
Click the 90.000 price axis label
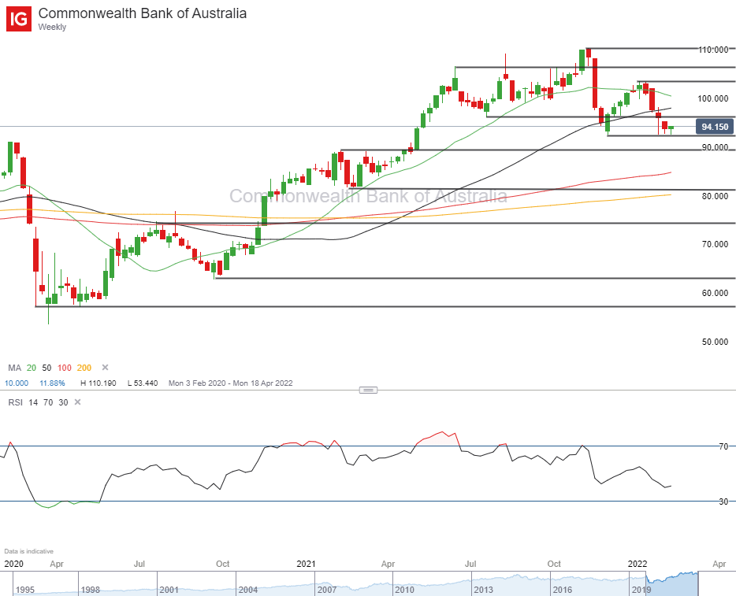[715, 148]
